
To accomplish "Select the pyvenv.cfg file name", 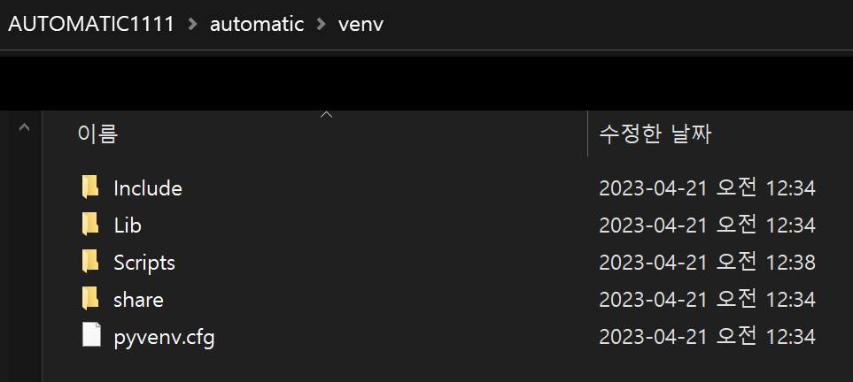I will 164,338.
